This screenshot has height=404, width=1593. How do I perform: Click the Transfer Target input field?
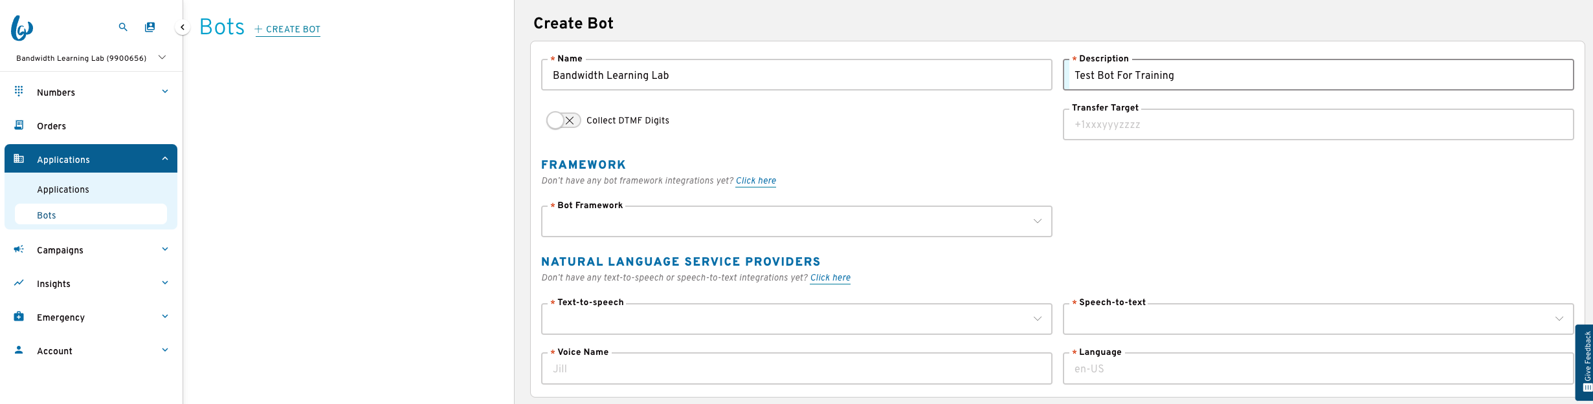coord(1319,125)
